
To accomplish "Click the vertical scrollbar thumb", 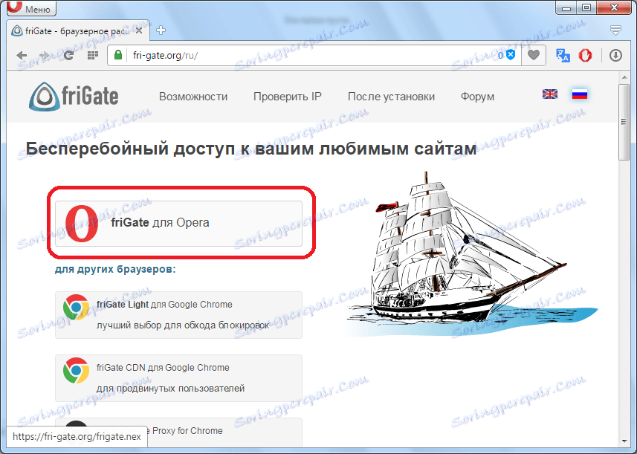I will pos(624,122).
